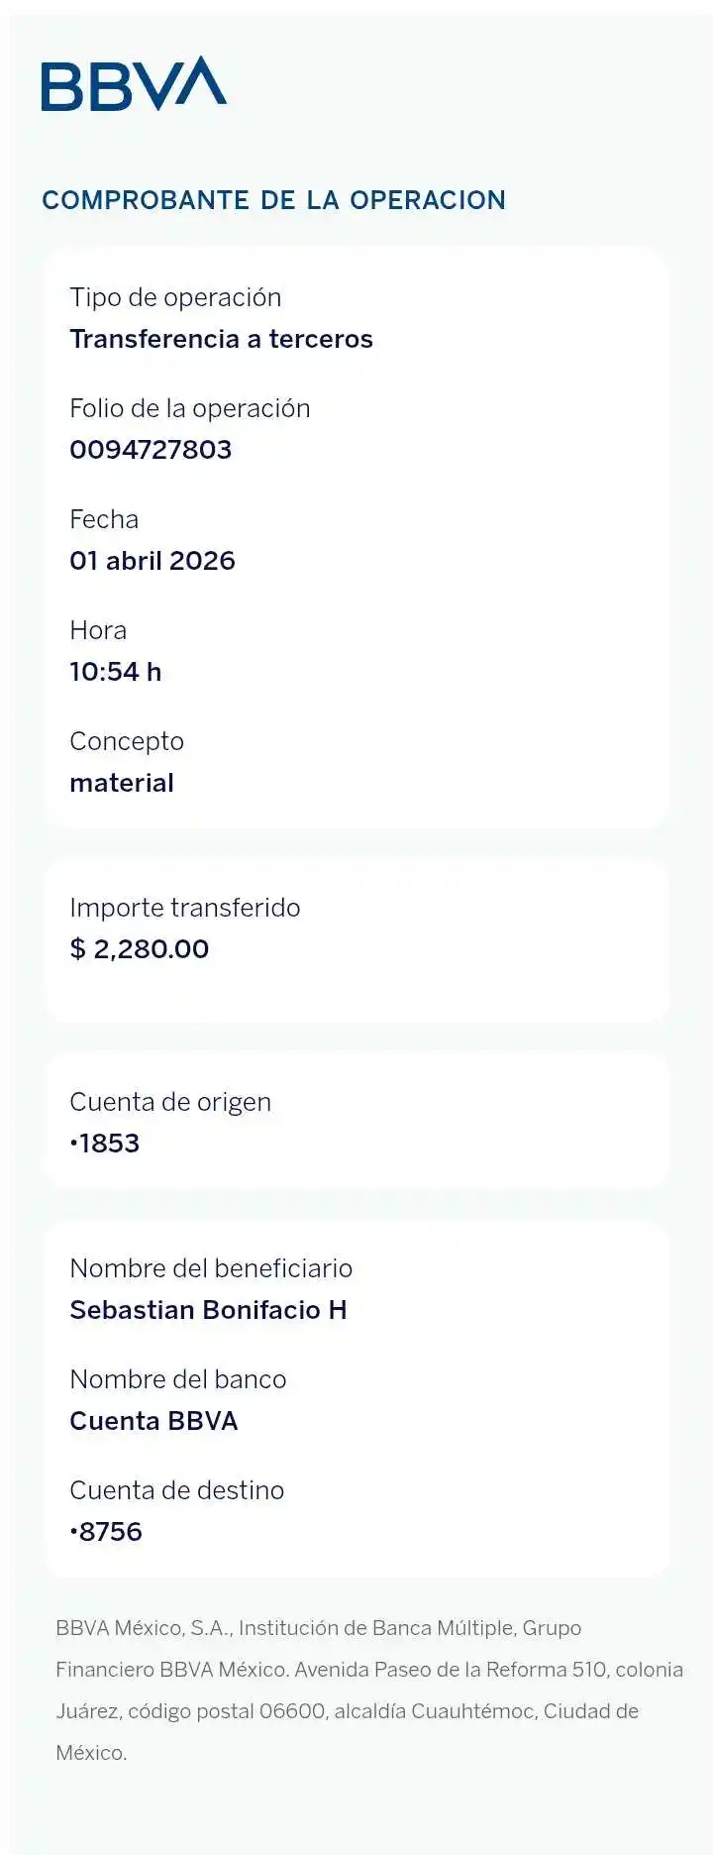Click the Comprobante de la Operacion heading
Image resolution: width=714 pixels, height=1855 pixels.
[273, 200]
